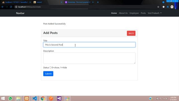This screenshot has width=179, height=101.
Task: Open XAMPP from the taskbar
Action: tap(27, 98)
